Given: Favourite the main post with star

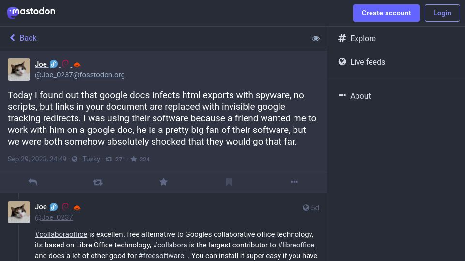Looking at the screenshot, I should [163, 182].
